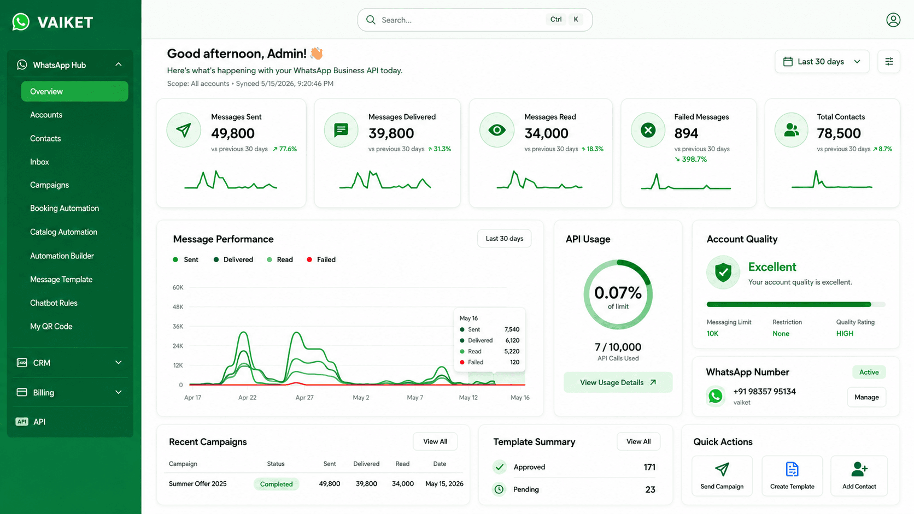Open Accounts in the sidebar
The height and width of the screenshot is (514, 914).
click(x=46, y=115)
